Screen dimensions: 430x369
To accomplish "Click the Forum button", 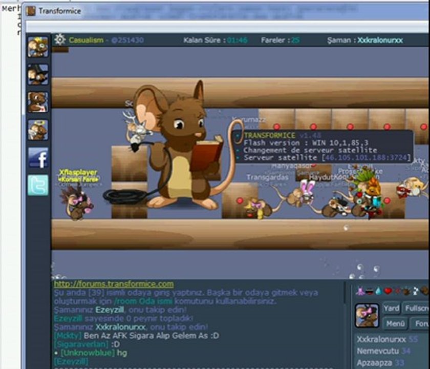I will pyautogui.click(x=420, y=323).
